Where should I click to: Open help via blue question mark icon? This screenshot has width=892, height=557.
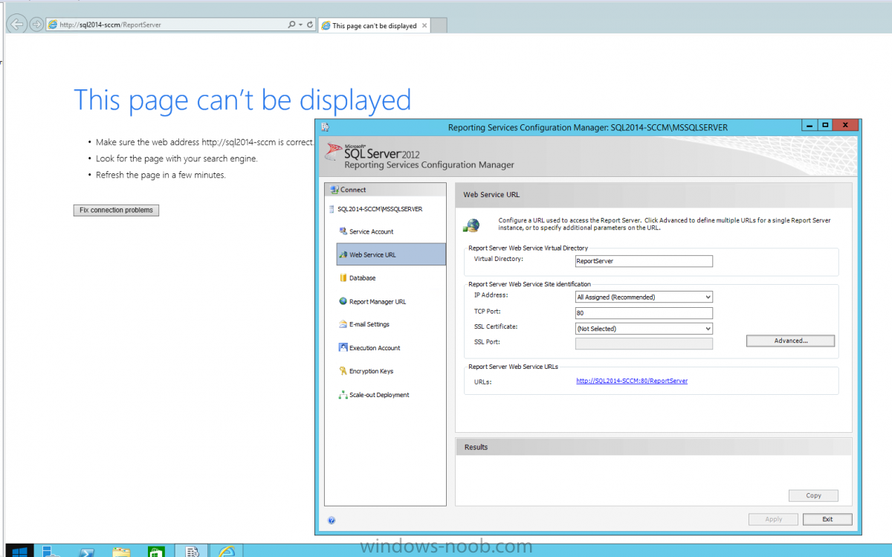331,520
